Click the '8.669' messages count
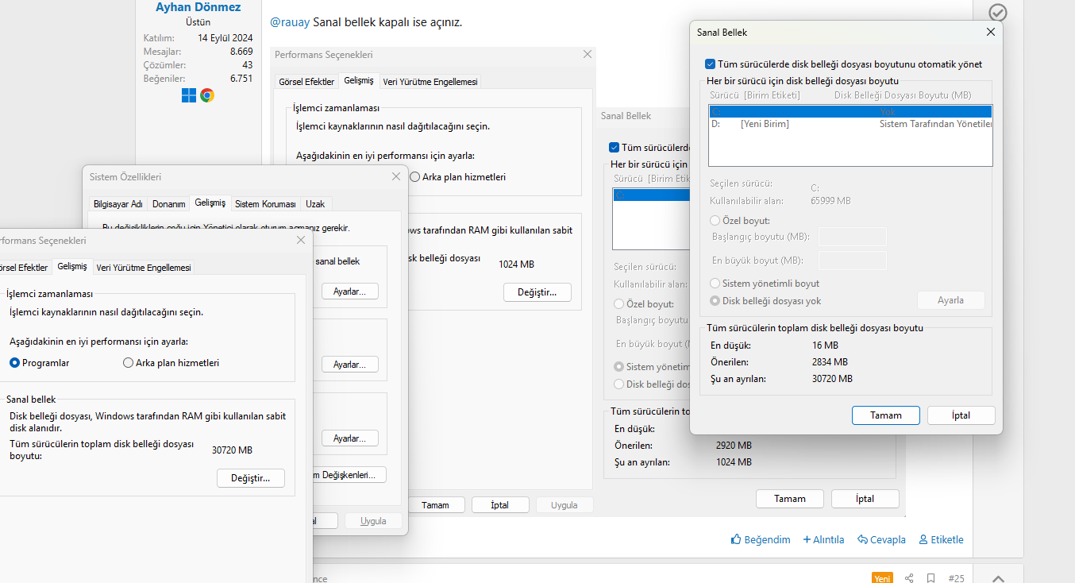The image size is (1075, 583). [241, 52]
